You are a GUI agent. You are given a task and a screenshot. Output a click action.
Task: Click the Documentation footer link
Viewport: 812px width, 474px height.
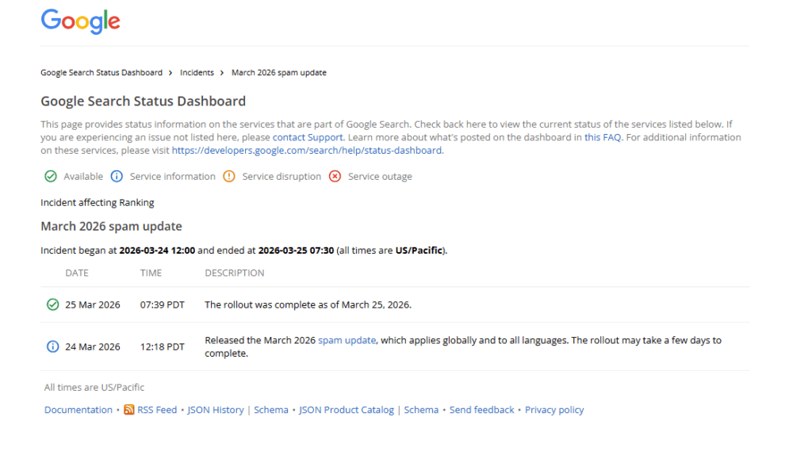78,410
